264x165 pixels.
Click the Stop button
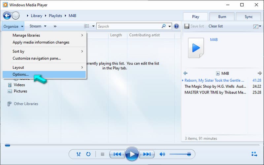point(102,154)
